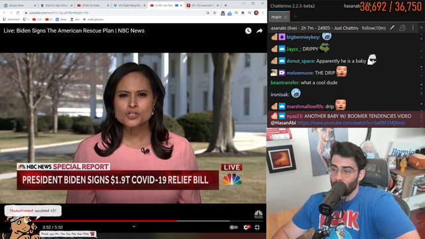Toggle follow(10m) follower-only mode
Image resolution: width=425 pixels, height=239 pixels.
click(x=374, y=28)
